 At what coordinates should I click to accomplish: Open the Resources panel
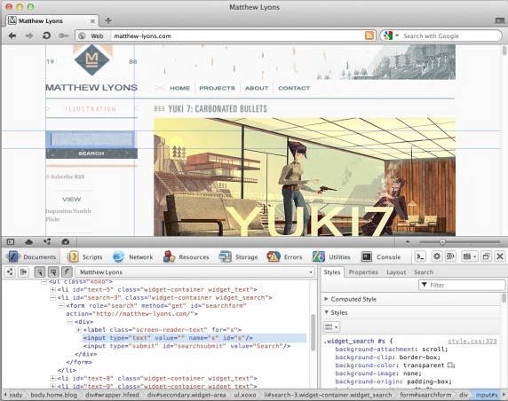tap(186, 257)
